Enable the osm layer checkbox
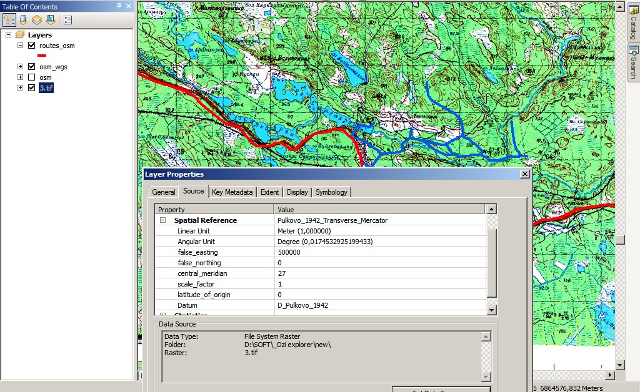Image resolution: width=640 pixels, height=392 pixels. [x=31, y=77]
